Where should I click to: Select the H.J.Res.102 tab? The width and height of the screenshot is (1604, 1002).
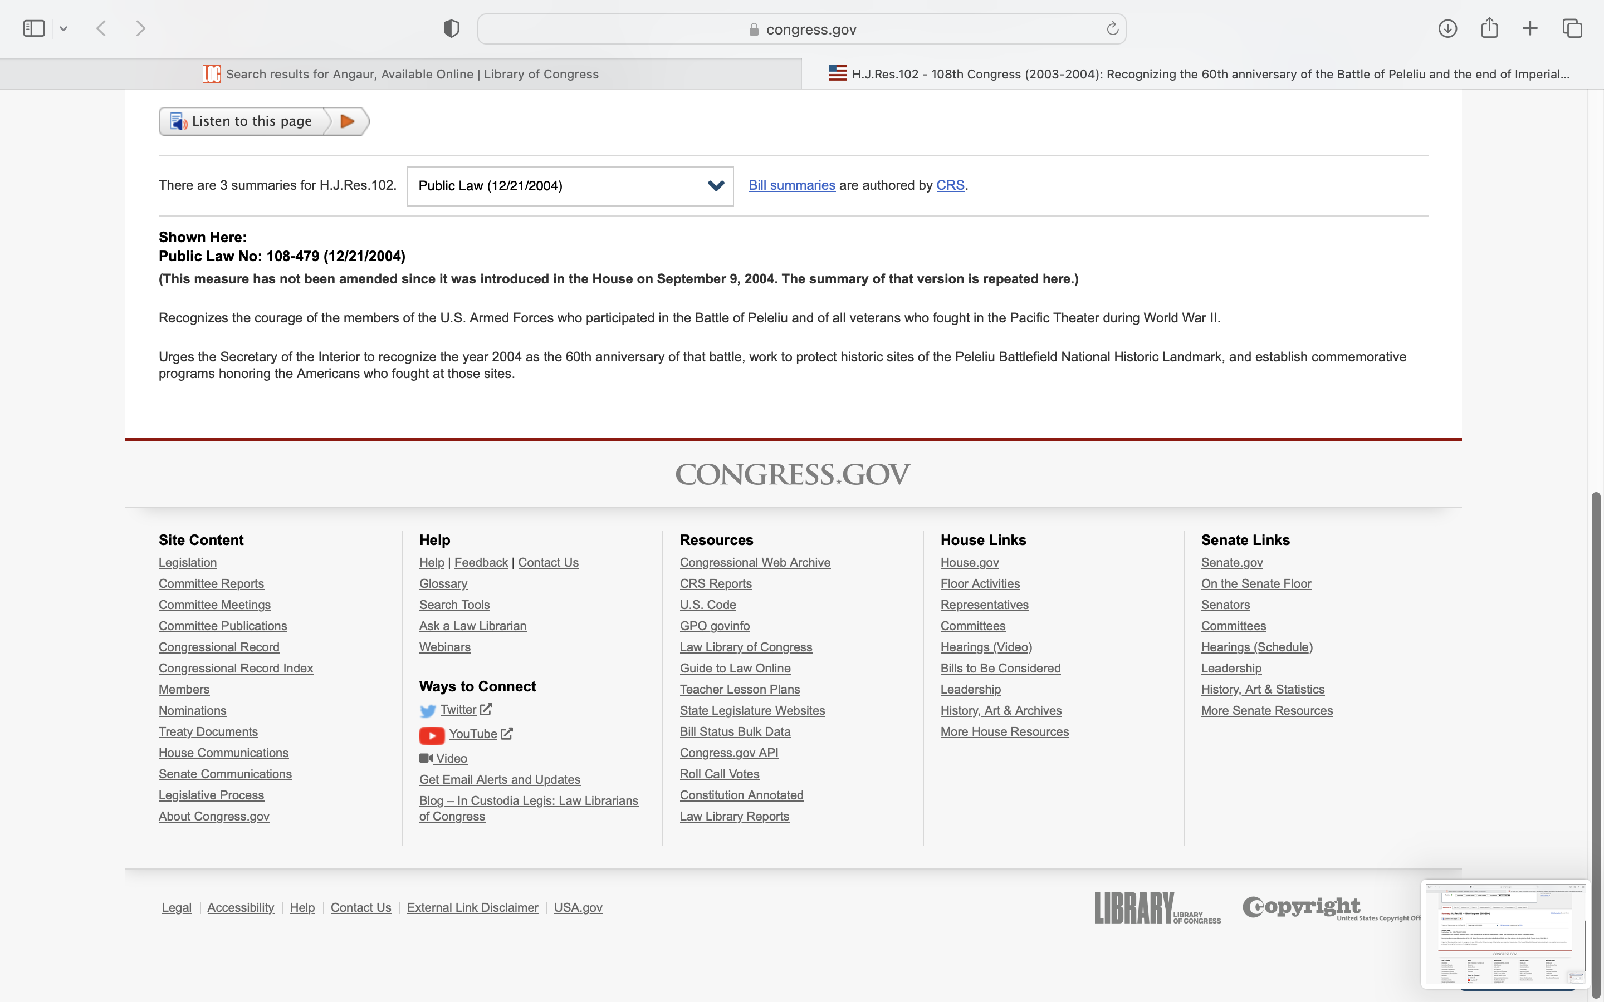tap(1201, 74)
